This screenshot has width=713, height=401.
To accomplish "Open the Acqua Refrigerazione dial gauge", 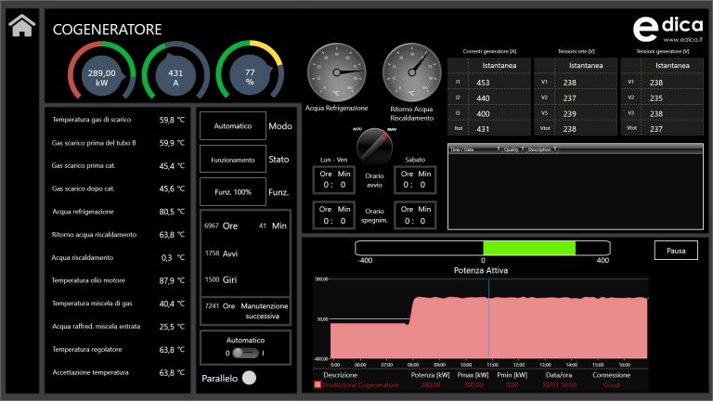I will pyautogui.click(x=336, y=72).
